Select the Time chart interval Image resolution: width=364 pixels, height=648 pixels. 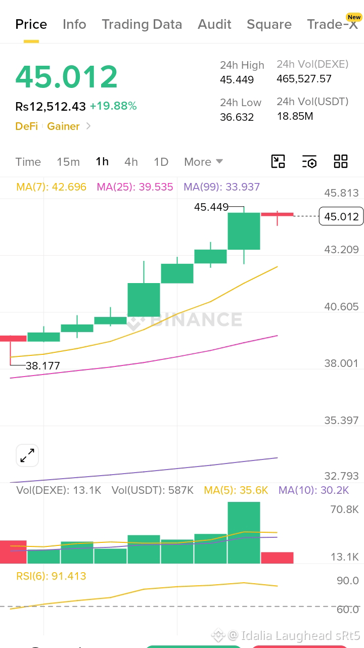tap(28, 162)
